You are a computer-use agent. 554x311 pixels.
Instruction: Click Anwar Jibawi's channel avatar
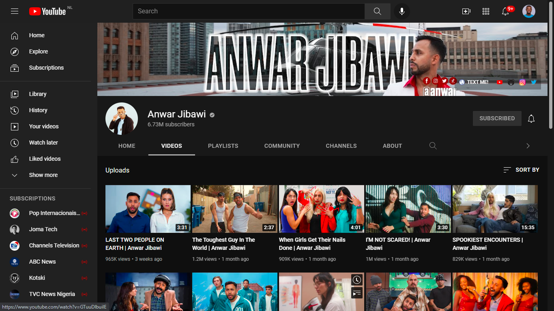[x=122, y=119]
